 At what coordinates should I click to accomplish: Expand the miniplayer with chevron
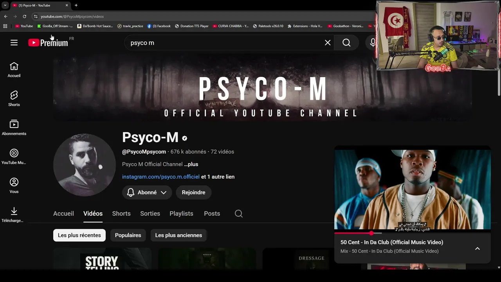(x=478, y=248)
